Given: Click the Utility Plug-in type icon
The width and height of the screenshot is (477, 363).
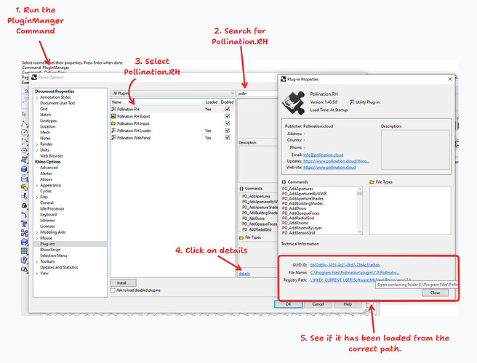Looking at the screenshot, I should pyautogui.click(x=352, y=102).
